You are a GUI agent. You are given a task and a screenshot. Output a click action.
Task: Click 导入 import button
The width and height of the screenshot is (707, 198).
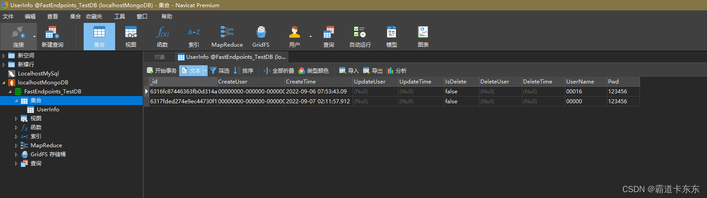[x=349, y=70]
